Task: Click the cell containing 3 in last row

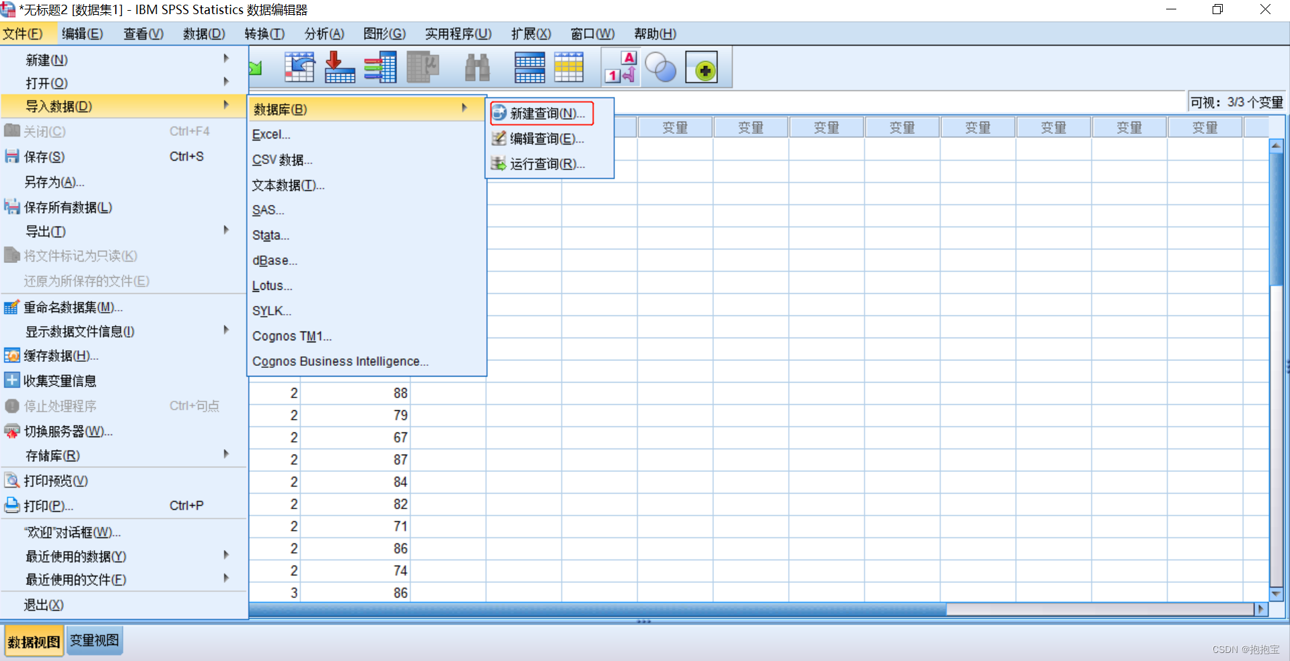Action: (275, 592)
